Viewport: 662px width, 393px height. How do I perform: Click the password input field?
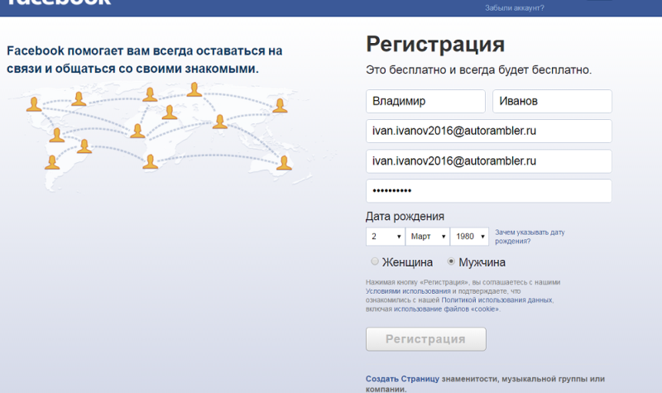click(x=489, y=191)
